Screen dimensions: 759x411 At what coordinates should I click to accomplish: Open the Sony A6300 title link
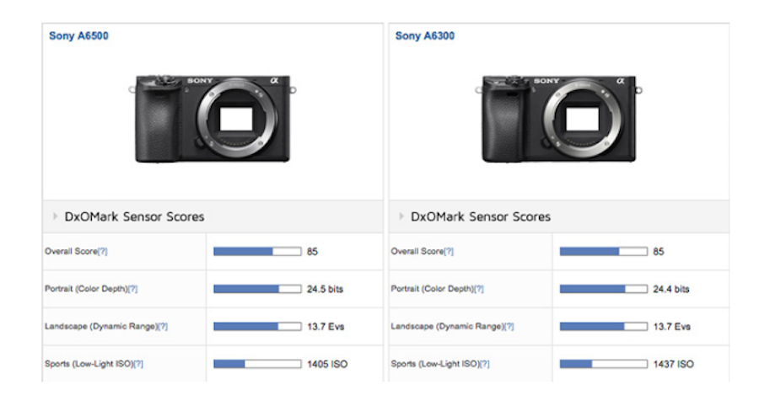tap(425, 36)
